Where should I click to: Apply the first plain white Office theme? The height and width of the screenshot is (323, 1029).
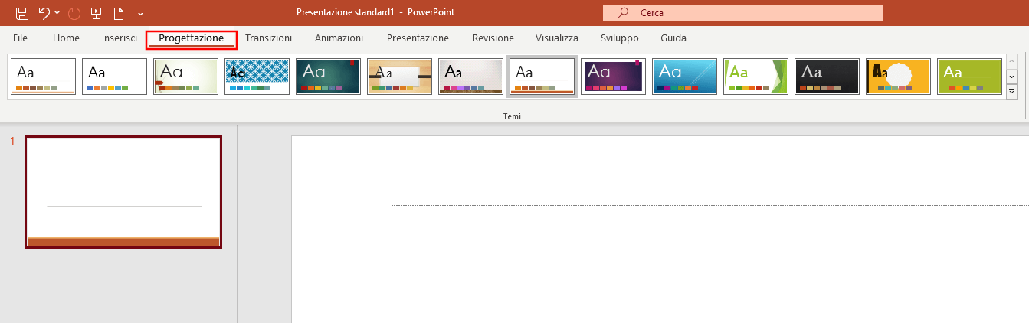pos(44,77)
